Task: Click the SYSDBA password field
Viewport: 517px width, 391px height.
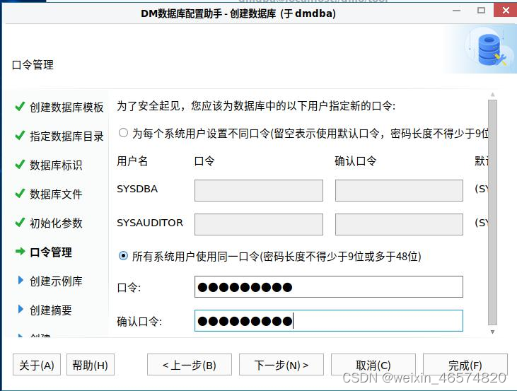Action: click(259, 190)
